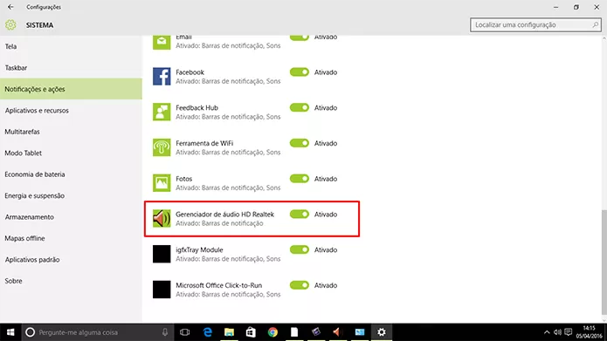
Task: Click Gerenciador de áudio HD Realtek name
Action: coord(225,215)
